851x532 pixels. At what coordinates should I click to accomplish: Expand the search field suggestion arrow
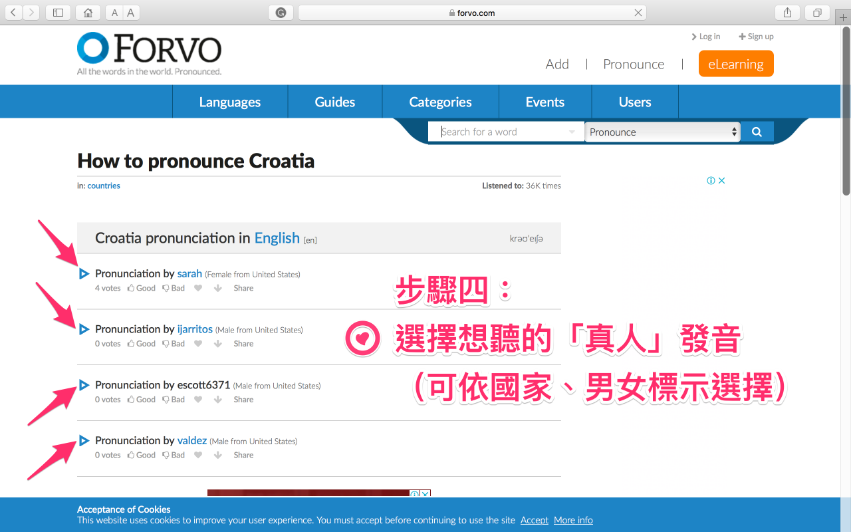[572, 132]
